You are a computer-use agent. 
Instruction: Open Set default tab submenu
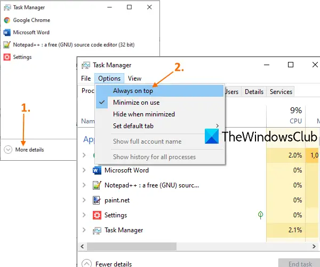160,126
